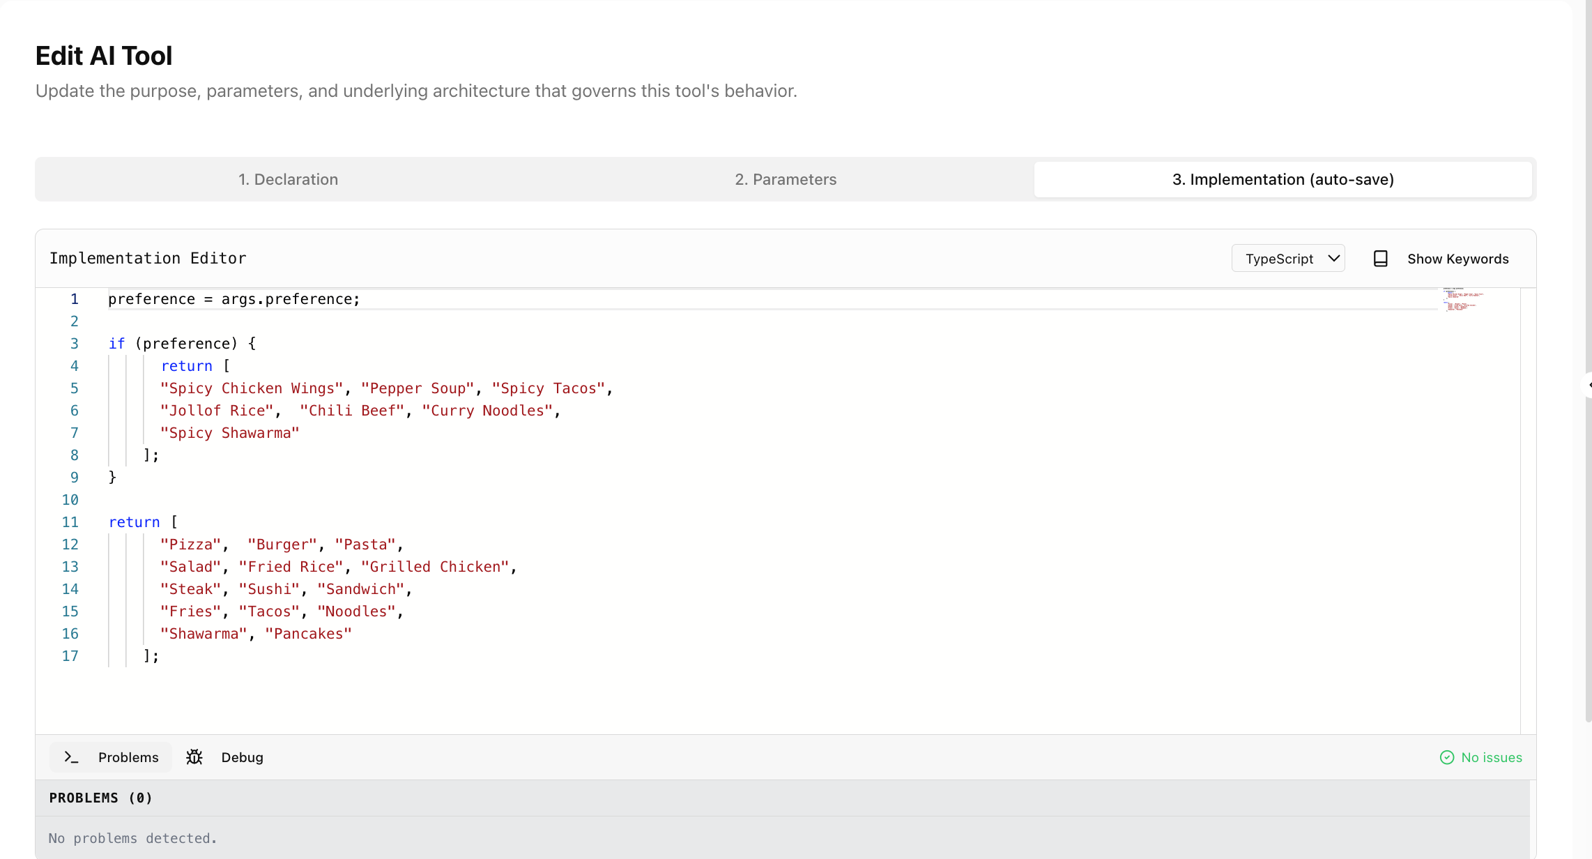Click the terminal prompt icon beside Problems

pos(71,757)
